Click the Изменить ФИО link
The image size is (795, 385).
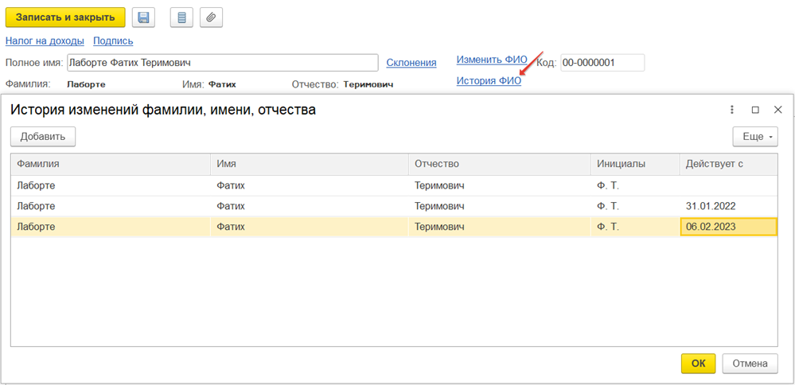491,60
